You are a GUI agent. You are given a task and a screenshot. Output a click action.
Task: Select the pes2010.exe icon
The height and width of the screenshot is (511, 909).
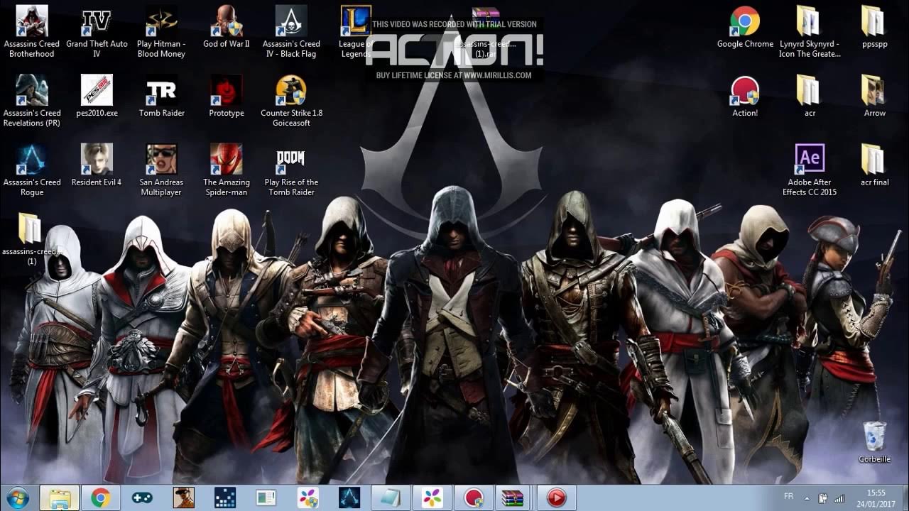click(x=97, y=97)
